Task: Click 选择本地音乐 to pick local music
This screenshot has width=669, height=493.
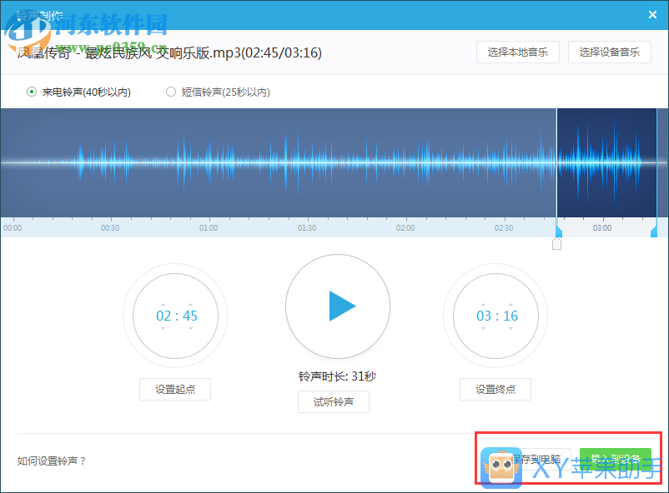Action: pyautogui.click(x=517, y=52)
